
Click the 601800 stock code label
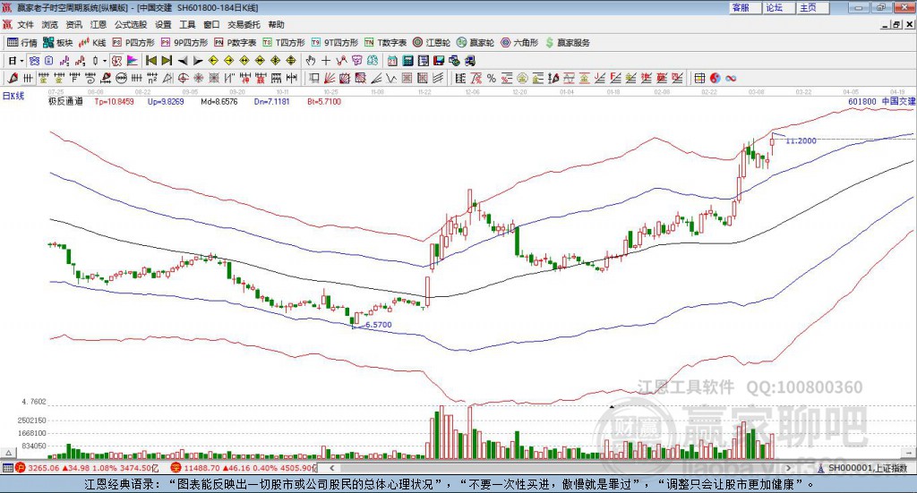point(862,101)
